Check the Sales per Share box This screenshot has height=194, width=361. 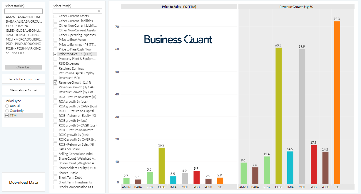point(56,149)
